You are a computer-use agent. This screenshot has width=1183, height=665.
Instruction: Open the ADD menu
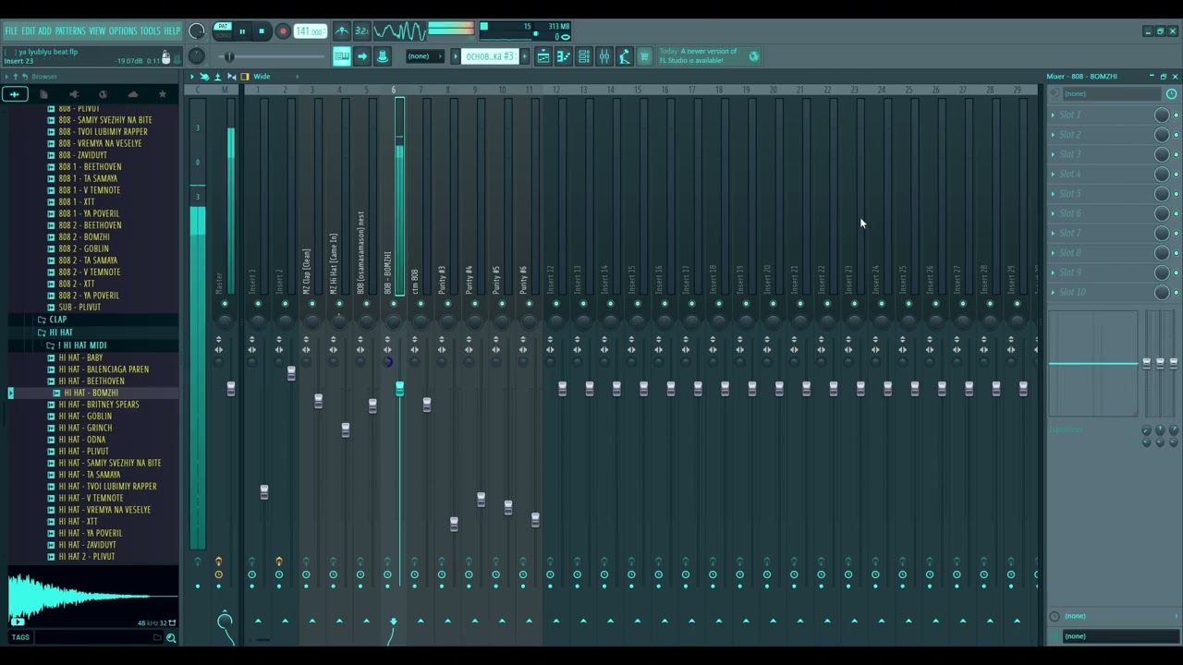click(44, 30)
